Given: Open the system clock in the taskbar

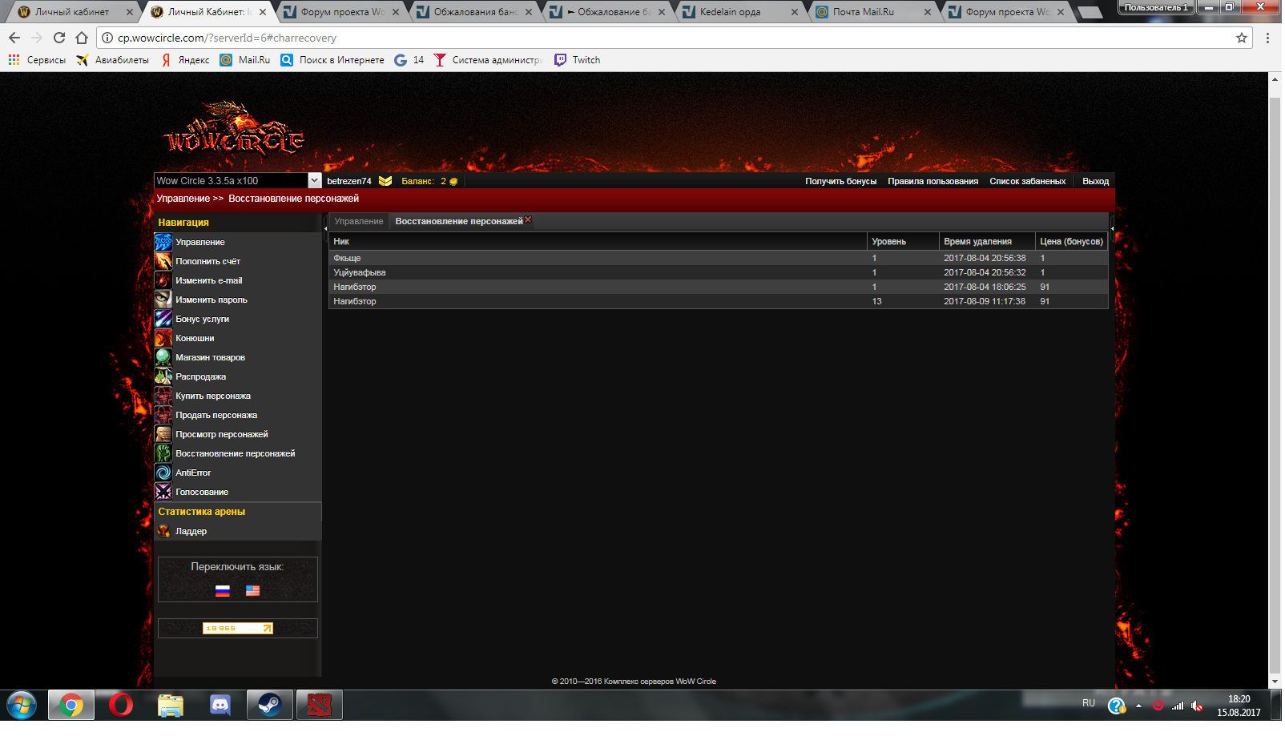Looking at the screenshot, I should [x=1239, y=706].
